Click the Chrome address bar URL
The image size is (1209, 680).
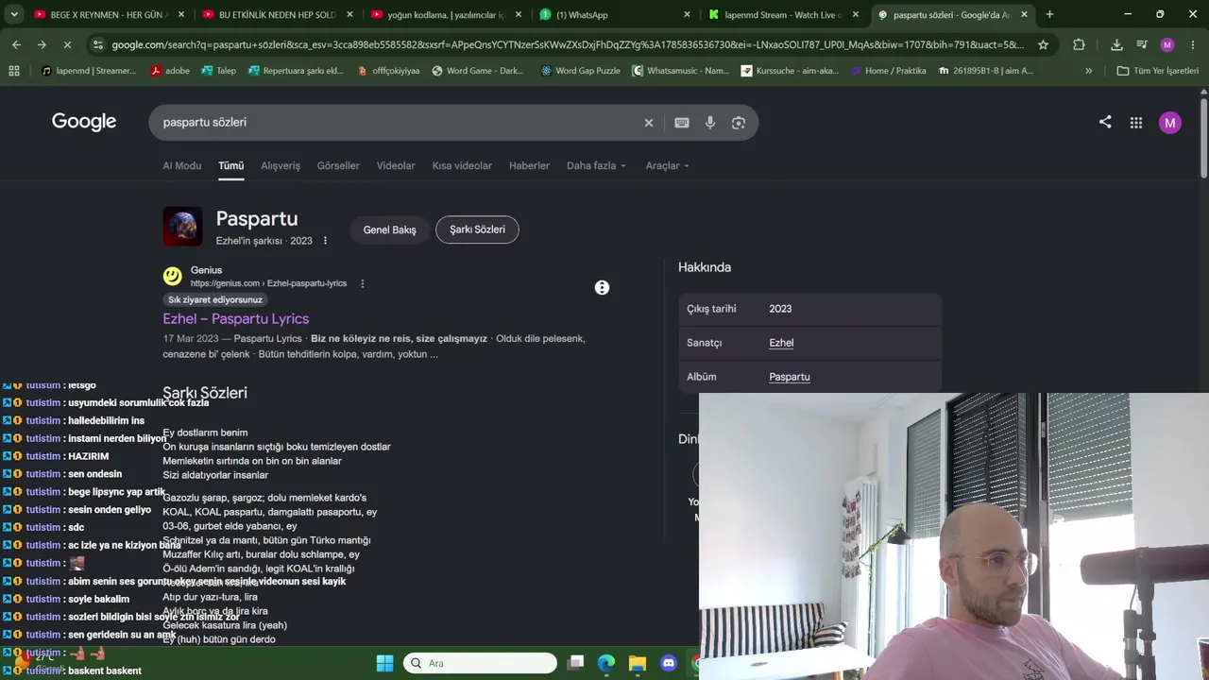[567, 44]
